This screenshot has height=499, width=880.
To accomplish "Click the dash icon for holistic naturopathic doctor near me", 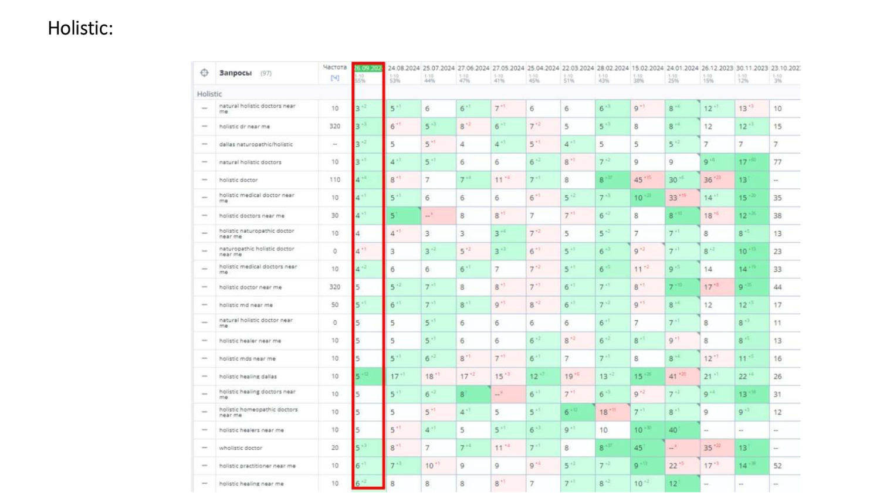I will coord(204,233).
